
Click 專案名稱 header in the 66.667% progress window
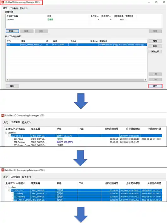[x=36, y=129]
